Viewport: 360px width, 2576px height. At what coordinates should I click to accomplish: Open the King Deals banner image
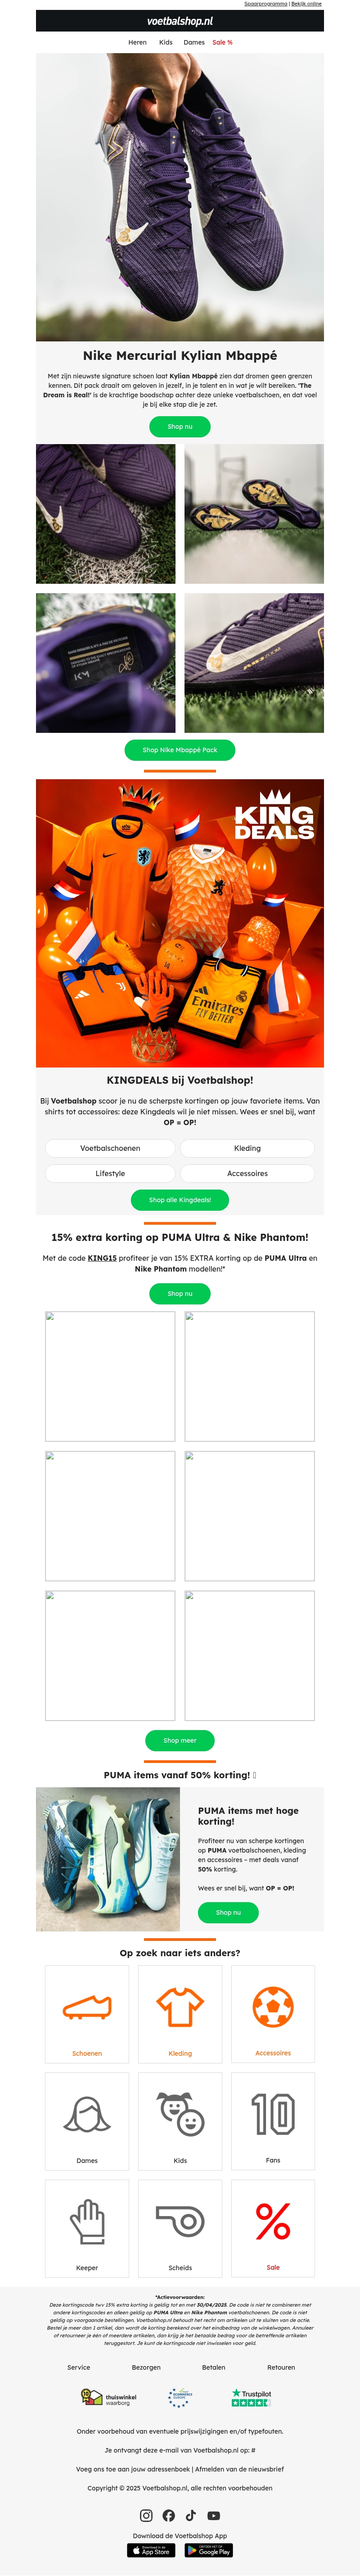[180, 923]
